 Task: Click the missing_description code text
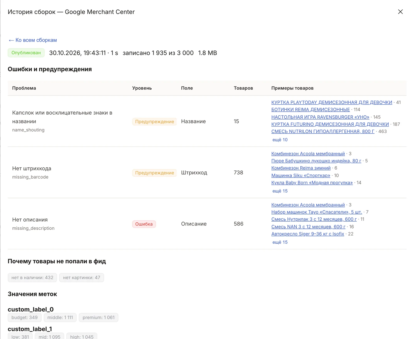click(33, 228)
